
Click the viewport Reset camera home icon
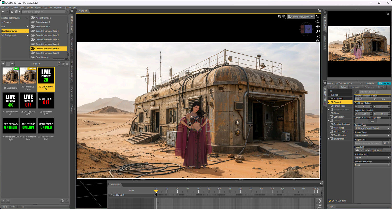pos(318,41)
